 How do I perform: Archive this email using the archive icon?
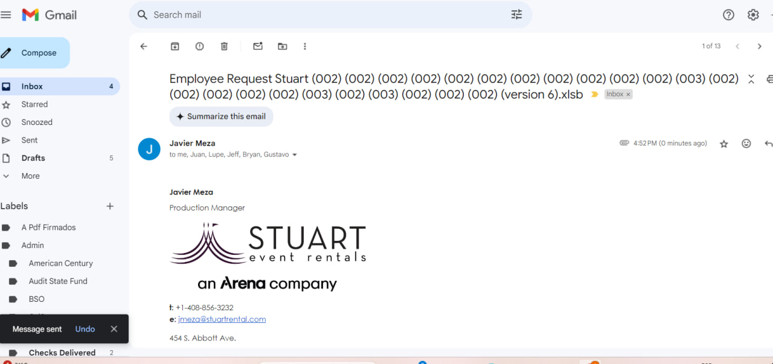click(x=175, y=46)
